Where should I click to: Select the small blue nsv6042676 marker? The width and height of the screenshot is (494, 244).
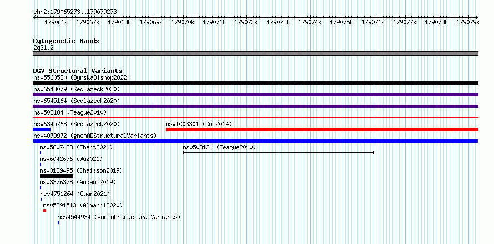click(41, 164)
